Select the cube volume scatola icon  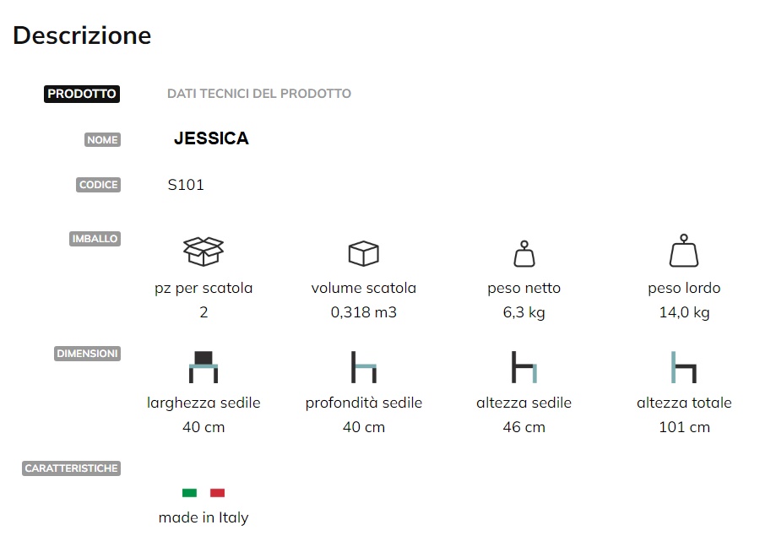[364, 253]
